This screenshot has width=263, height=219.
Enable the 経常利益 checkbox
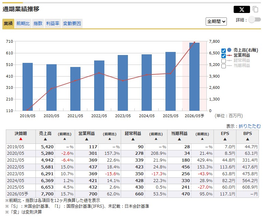pyautogui.click(x=224, y=61)
